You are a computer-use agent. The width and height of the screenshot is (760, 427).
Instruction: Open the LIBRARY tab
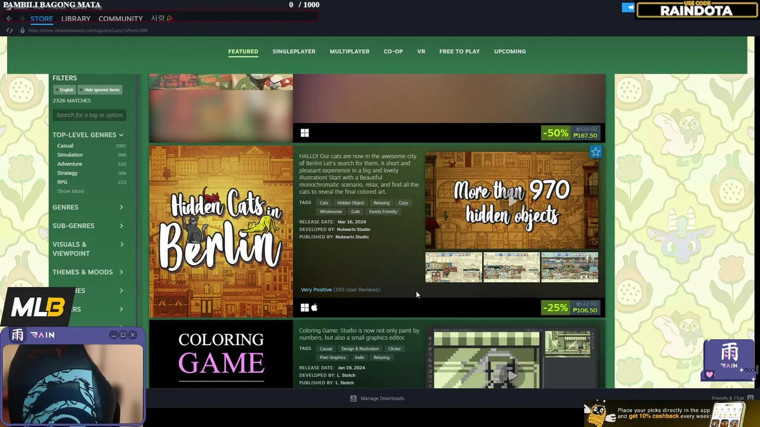click(76, 18)
